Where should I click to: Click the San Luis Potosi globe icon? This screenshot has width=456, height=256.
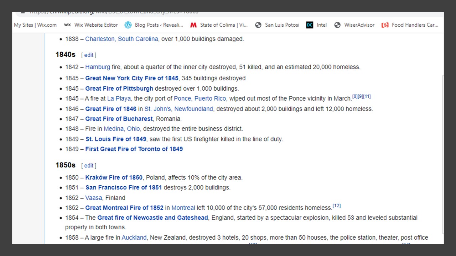point(258,25)
